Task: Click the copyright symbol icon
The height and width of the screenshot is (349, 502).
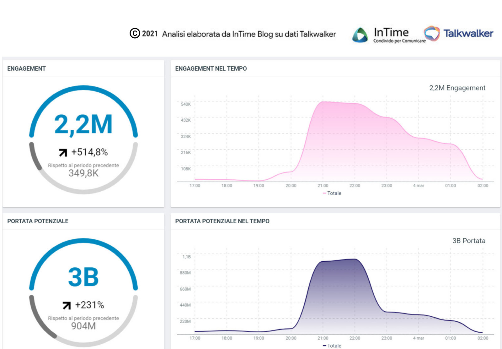Action: [x=135, y=33]
